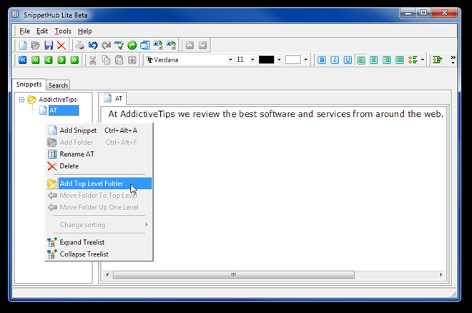Screen dimensions: 472x313
Task: Click the bullet list icon
Action: click(413, 59)
